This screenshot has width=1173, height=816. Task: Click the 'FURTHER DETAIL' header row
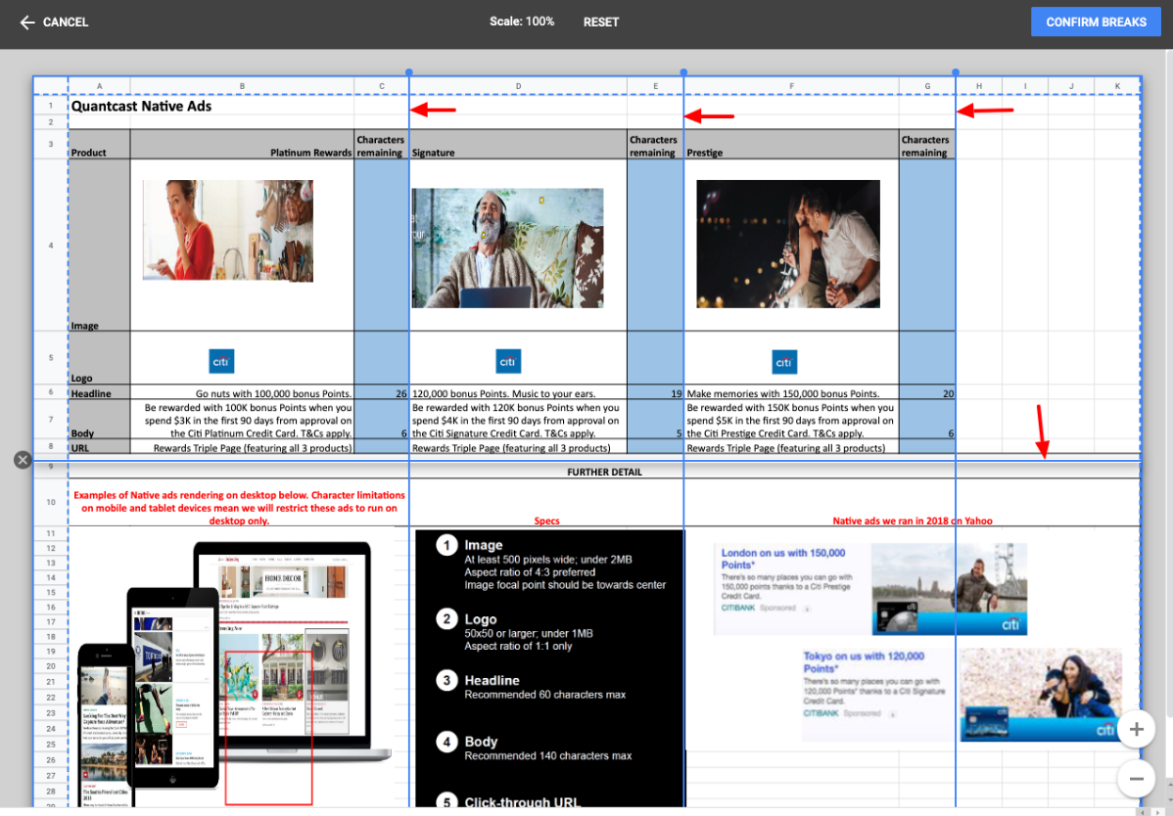tap(604, 472)
